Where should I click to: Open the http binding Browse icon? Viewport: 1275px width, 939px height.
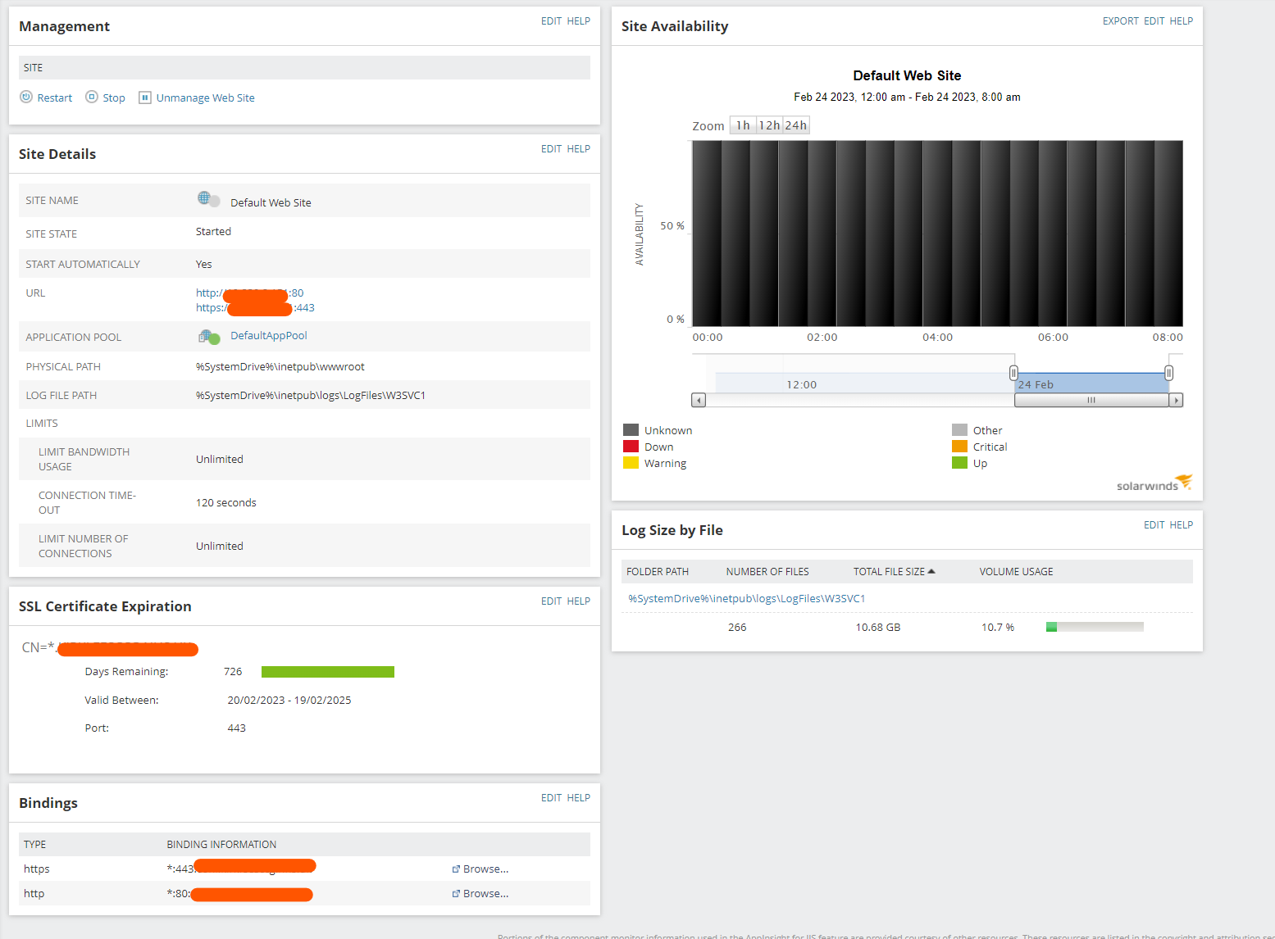tap(456, 894)
